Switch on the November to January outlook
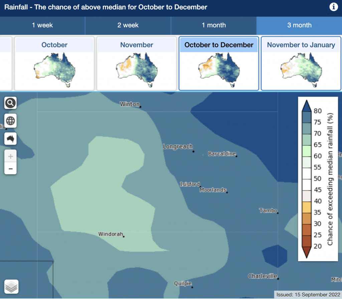The height and width of the screenshot is (299, 342). tap(301, 63)
